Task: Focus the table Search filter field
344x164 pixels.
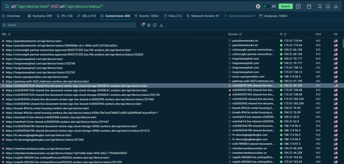Action: [x=69, y=25]
